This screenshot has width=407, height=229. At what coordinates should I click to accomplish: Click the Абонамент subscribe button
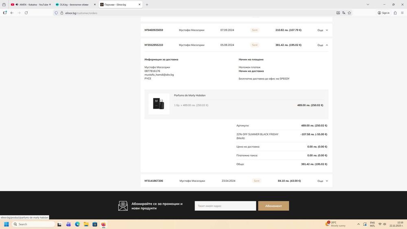[x=274, y=206]
